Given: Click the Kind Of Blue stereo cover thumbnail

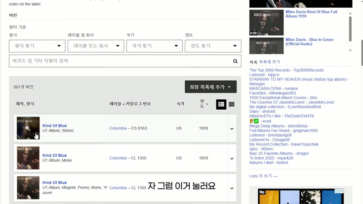Looking at the screenshot, I should pos(28,128).
